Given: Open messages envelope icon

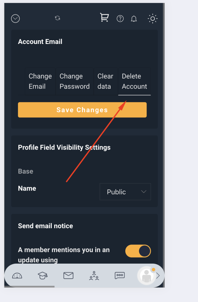Looking at the screenshot, I should tap(68, 276).
